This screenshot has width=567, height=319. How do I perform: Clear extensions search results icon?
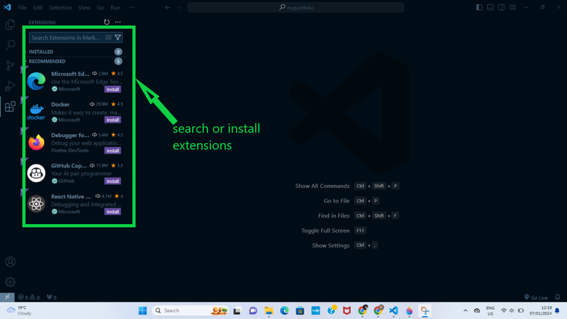(108, 38)
